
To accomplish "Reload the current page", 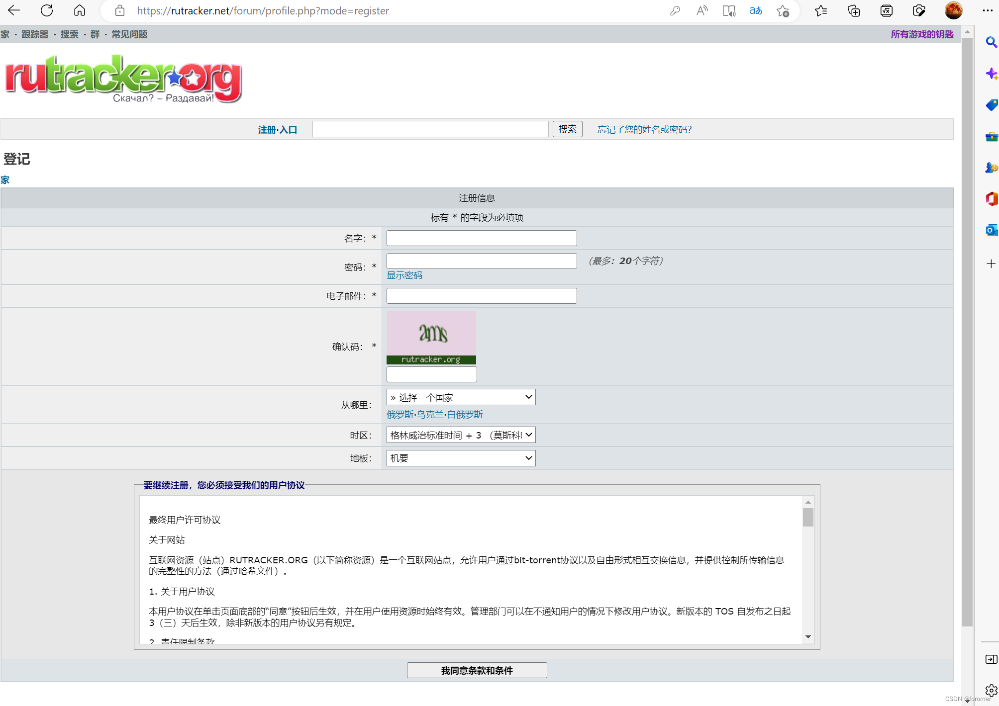I will (47, 10).
